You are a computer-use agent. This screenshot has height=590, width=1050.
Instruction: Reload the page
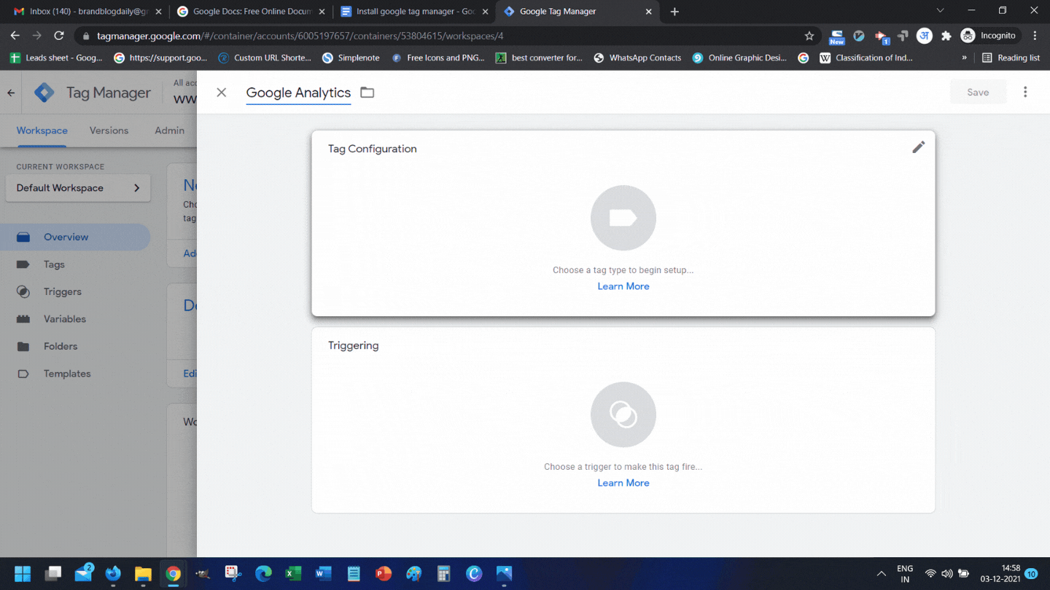click(59, 36)
